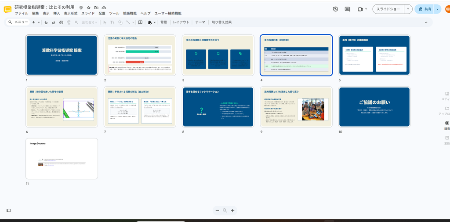
Task: Open the version history clock icon
Action: click(x=335, y=9)
